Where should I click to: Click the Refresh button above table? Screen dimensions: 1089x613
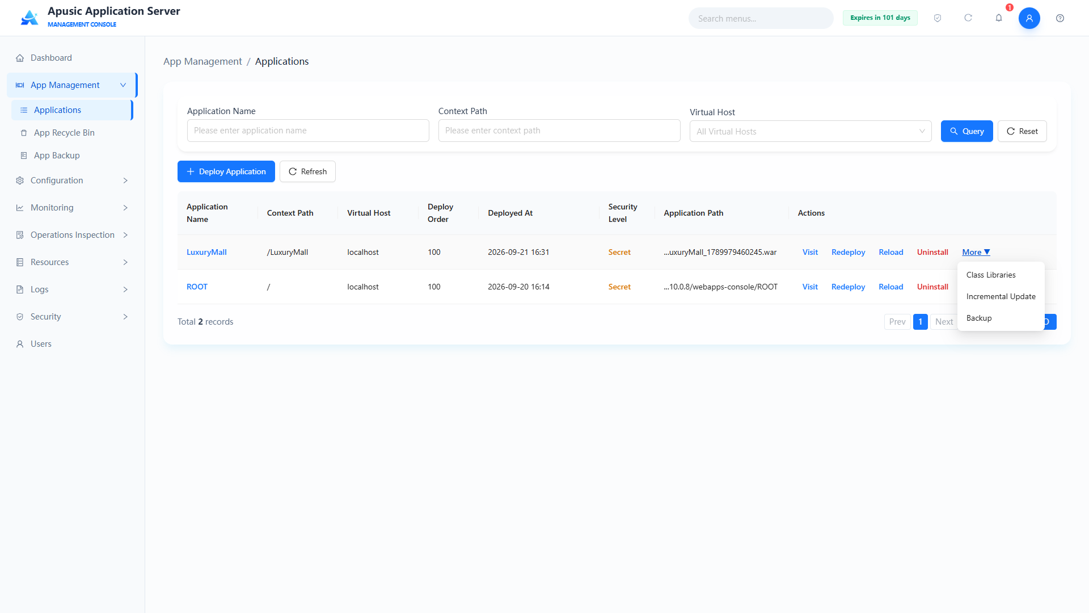[307, 171]
